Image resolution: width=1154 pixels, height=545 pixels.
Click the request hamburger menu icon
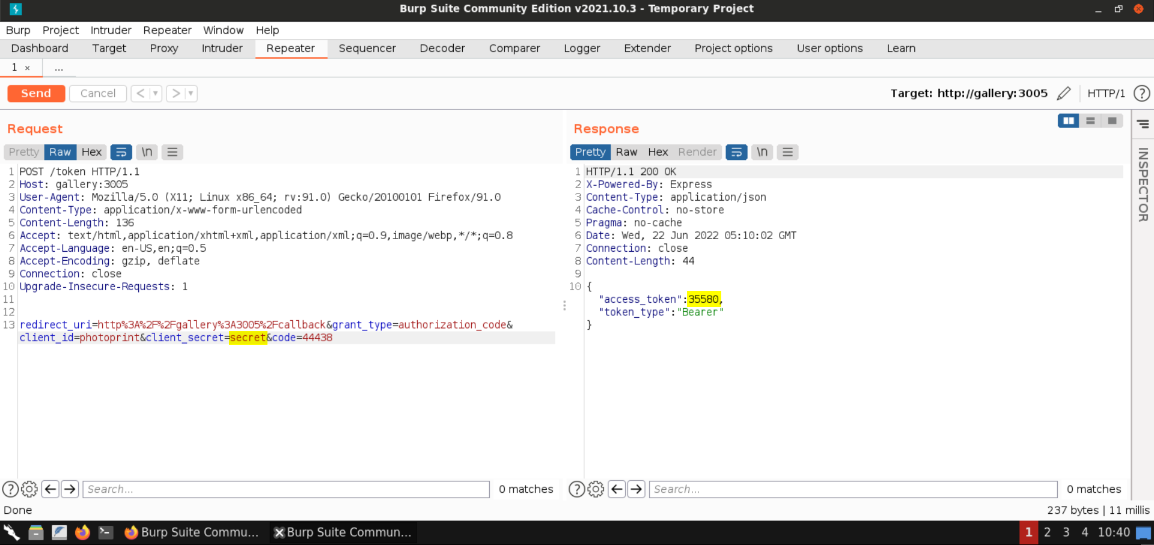(172, 152)
